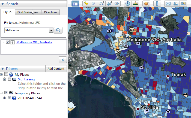Show historical imagery clock
The height and width of the screenshot is (118, 191).
(x=127, y=4)
